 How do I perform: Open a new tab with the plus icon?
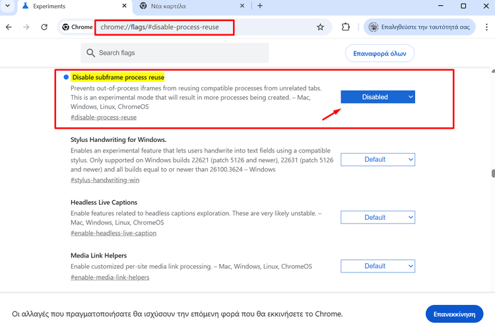pyautogui.click(x=260, y=6)
